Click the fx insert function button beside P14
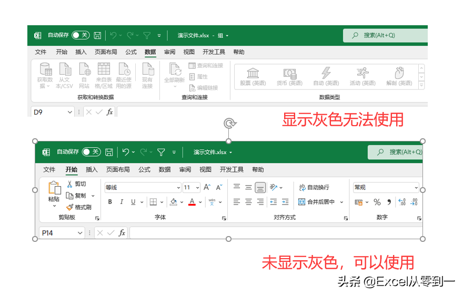 pos(122,233)
